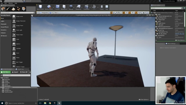The height and width of the screenshot is (105, 186).
Task: Open the viewport options arrow dropdown
Action: click(38, 13)
